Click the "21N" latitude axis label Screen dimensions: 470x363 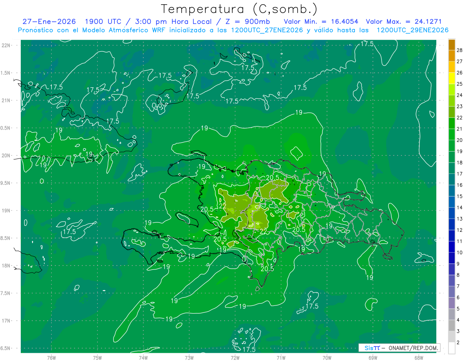click(6, 100)
